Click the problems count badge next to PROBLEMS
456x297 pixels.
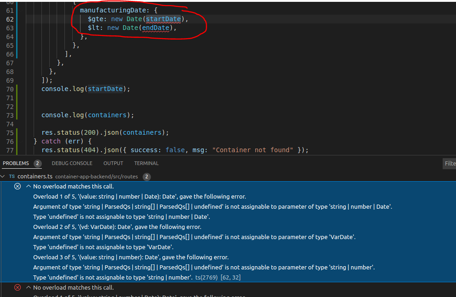pos(37,163)
